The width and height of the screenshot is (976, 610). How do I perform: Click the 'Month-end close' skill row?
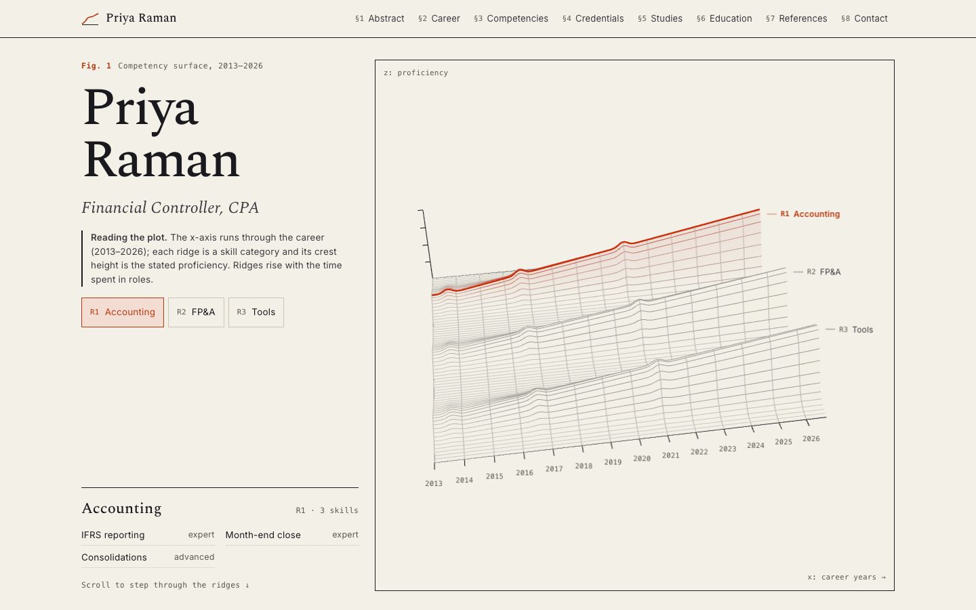click(x=292, y=535)
